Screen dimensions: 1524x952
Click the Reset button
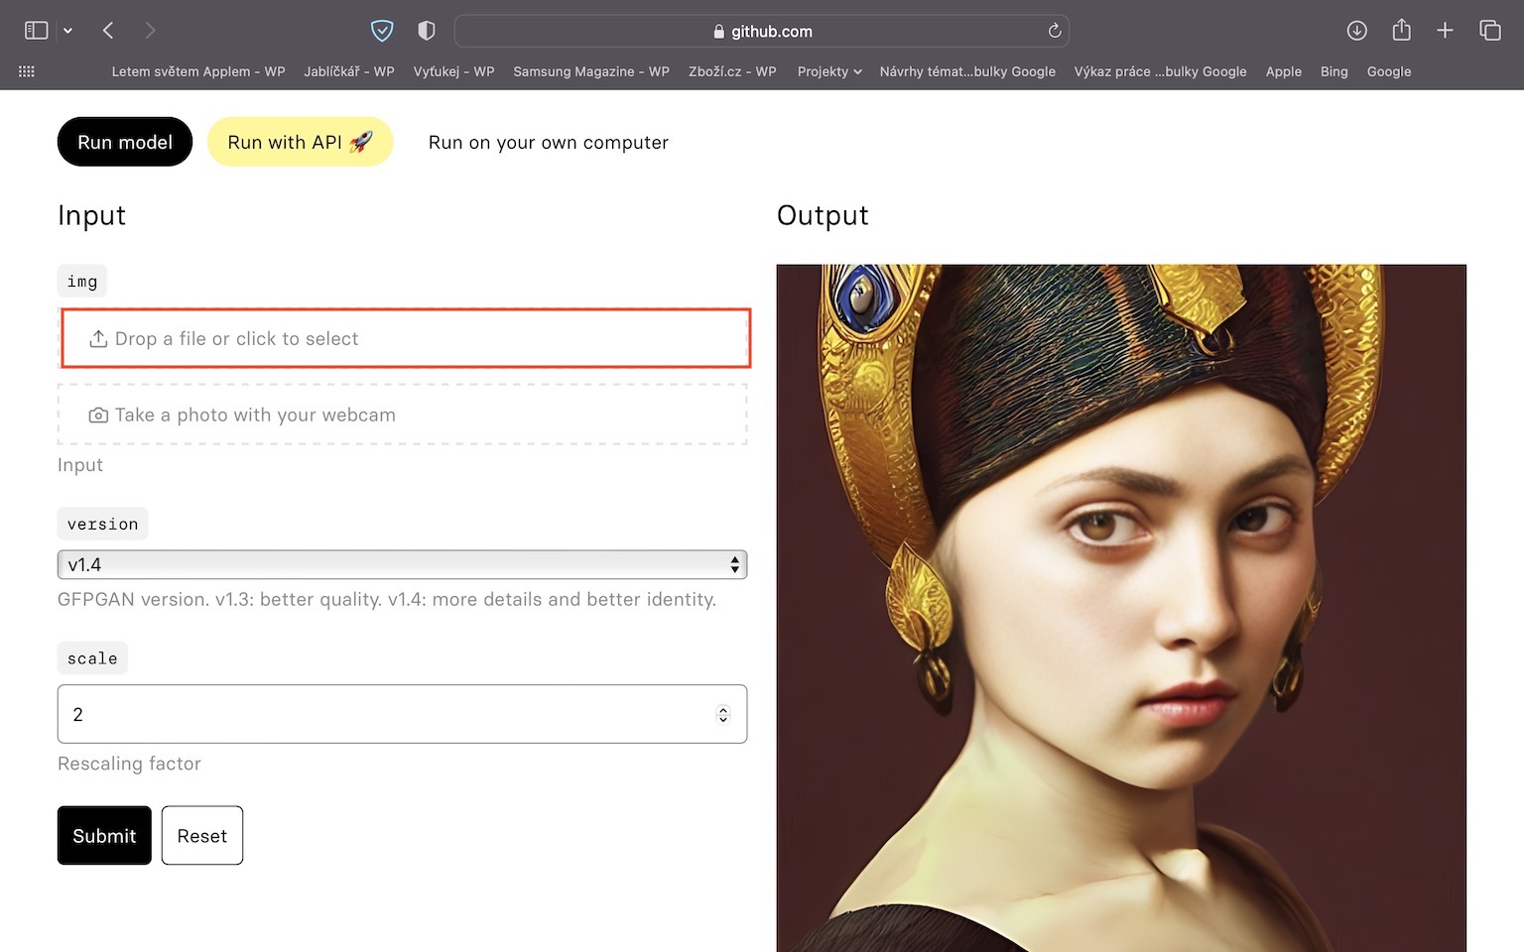201,836
